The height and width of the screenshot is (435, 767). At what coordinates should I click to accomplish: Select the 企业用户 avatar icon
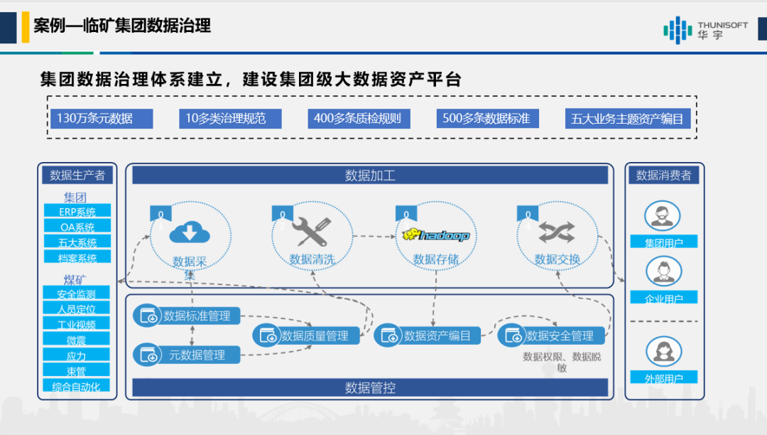(x=663, y=271)
